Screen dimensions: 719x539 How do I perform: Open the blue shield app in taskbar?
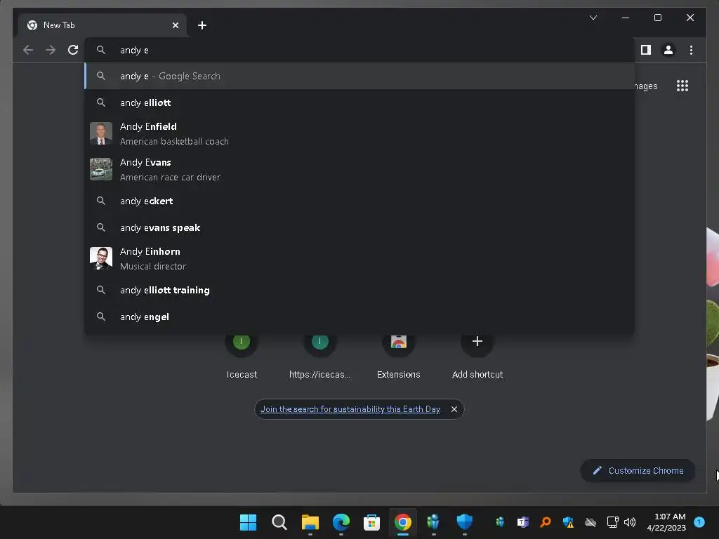click(465, 522)
